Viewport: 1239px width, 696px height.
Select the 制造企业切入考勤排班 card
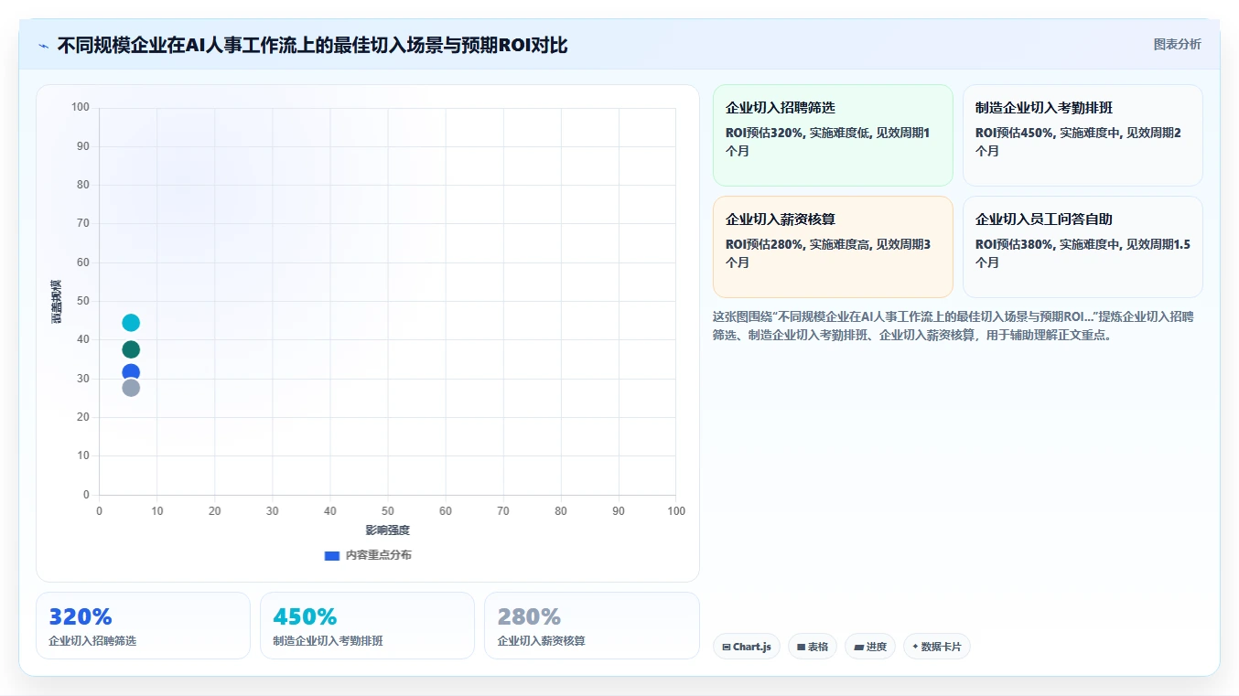[x=1083, y=135]
